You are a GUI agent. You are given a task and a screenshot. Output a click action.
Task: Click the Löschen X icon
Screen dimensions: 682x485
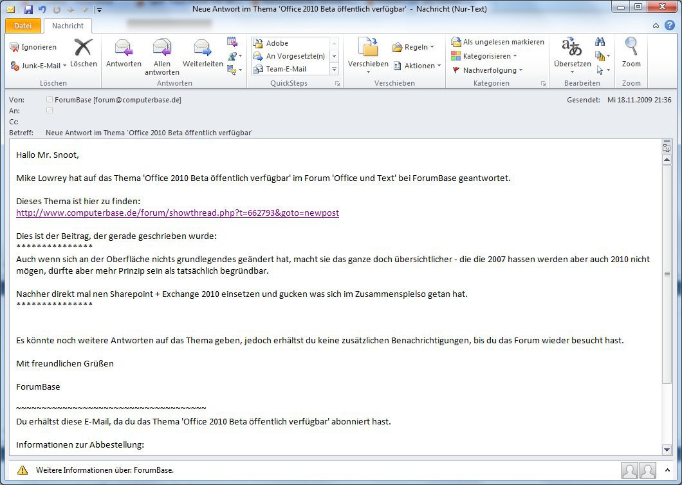click(x=83, y=47)
